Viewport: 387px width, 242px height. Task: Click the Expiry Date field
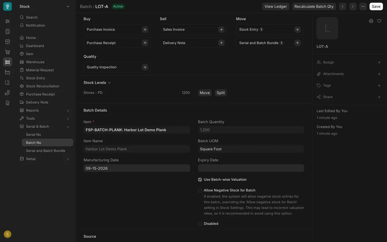(x=251, y=168)
